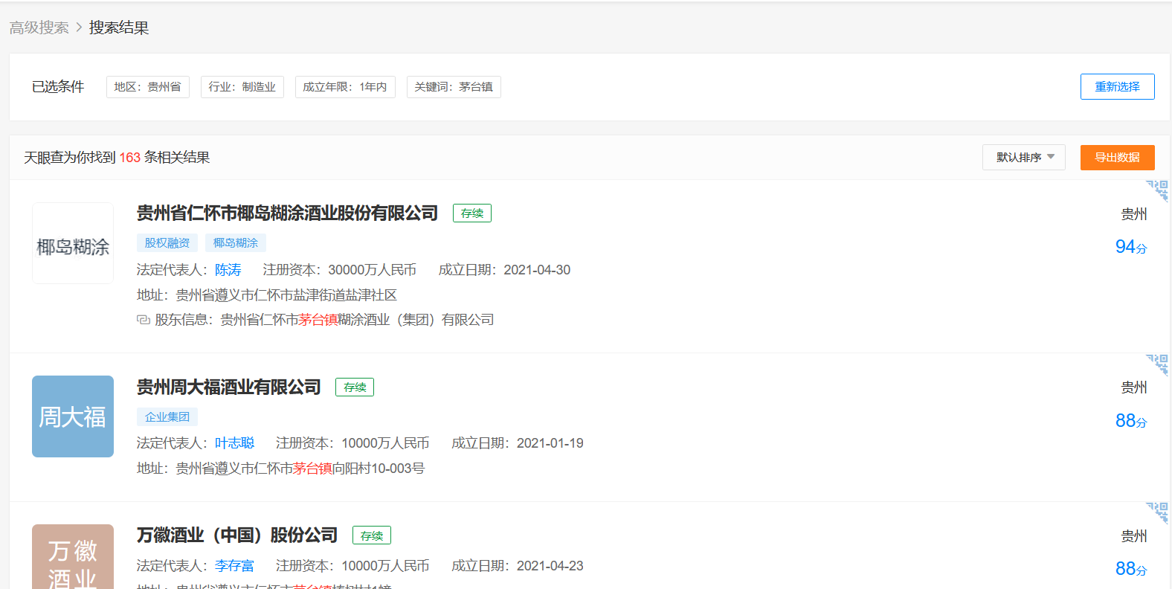Screen dimensions: 1172x589
Task: Click the 椰岛糊涂 blue tag
Action: coord(236,243)
